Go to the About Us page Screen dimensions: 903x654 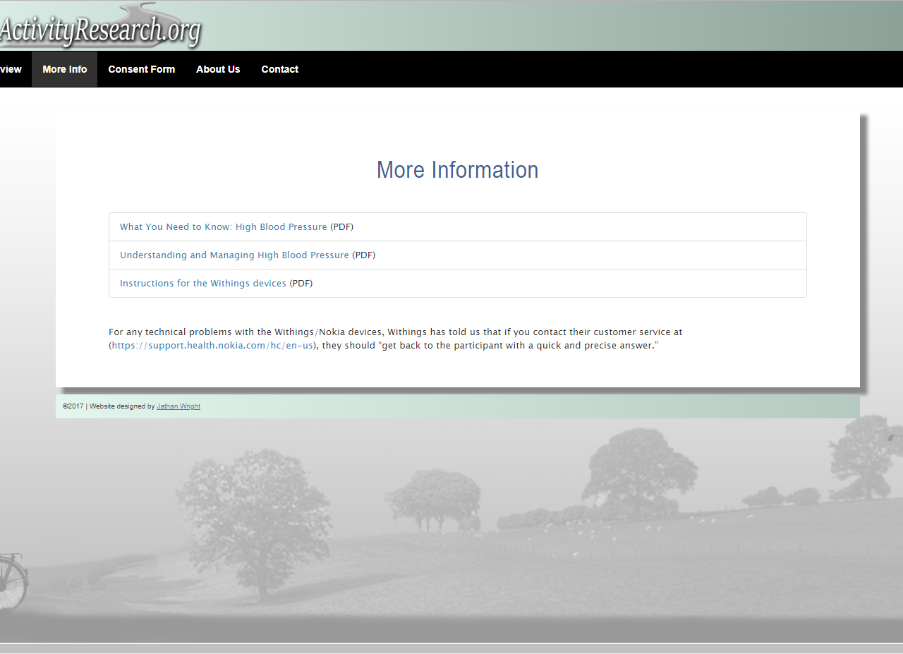[218, 69]
